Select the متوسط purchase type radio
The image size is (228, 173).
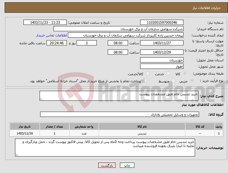tap(173, 80)
